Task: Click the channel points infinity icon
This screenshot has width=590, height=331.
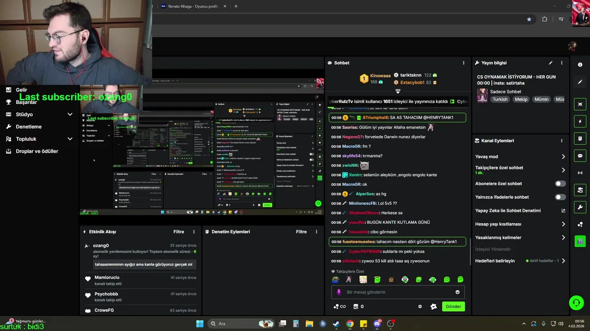Action: [339, 307]
